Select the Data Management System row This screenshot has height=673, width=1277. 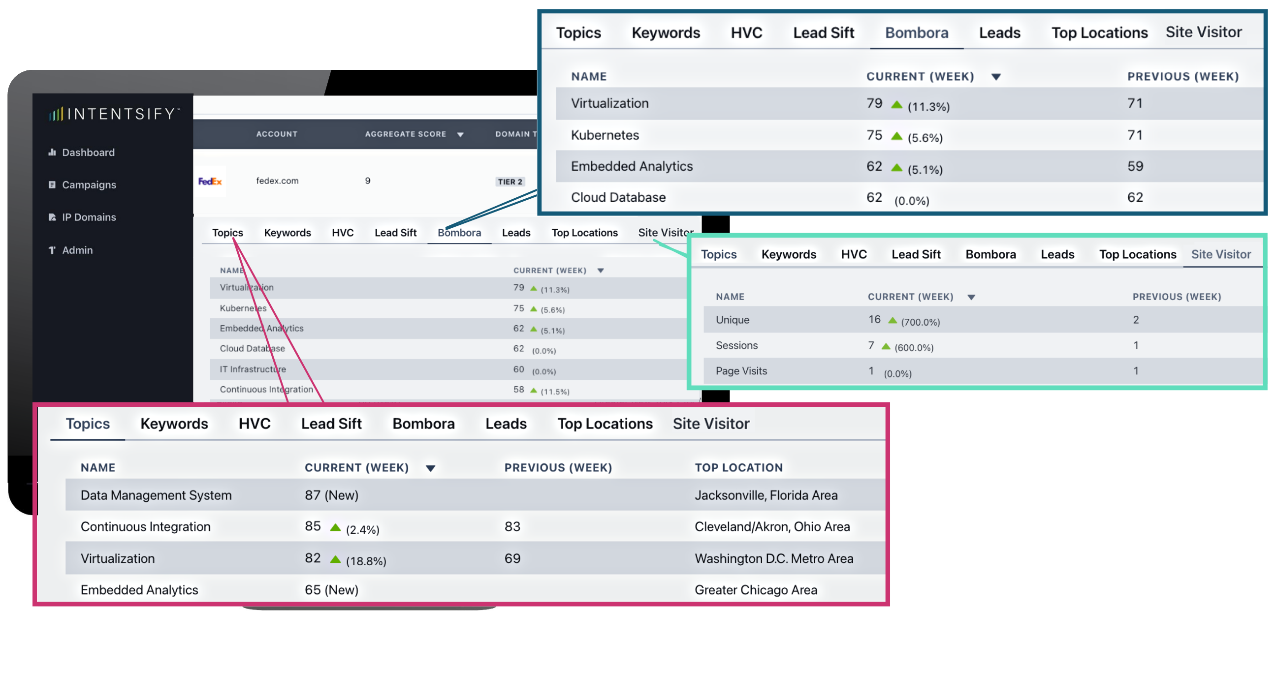pos(156,495)
